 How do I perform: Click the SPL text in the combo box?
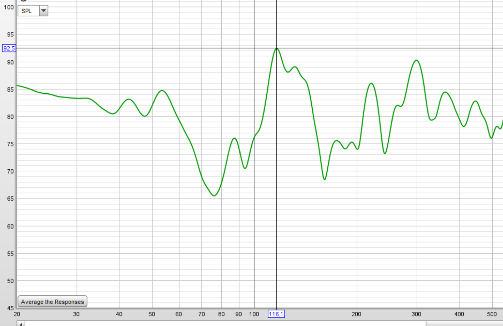tap(27, 11)
